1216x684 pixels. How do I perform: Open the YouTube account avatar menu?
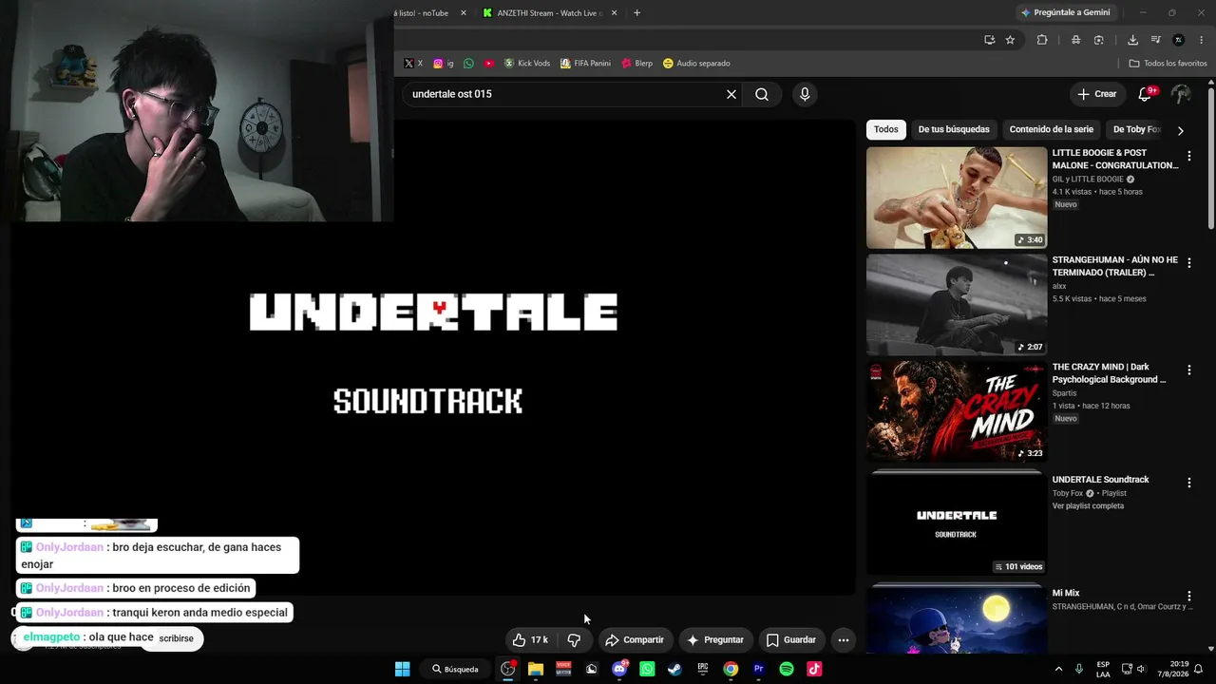[1181, 94]
